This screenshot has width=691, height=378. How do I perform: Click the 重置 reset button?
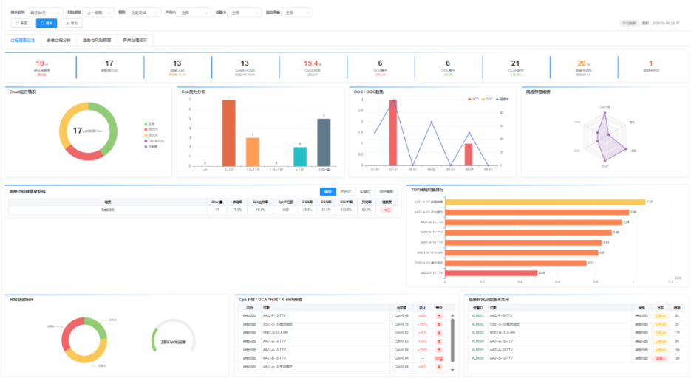pyautogui.click(x=21, y=23)
